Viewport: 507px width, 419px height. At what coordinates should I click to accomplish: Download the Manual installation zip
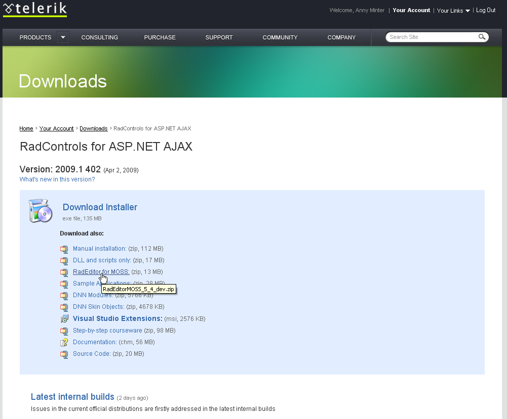pyautogui.click(x=100, y=249)
